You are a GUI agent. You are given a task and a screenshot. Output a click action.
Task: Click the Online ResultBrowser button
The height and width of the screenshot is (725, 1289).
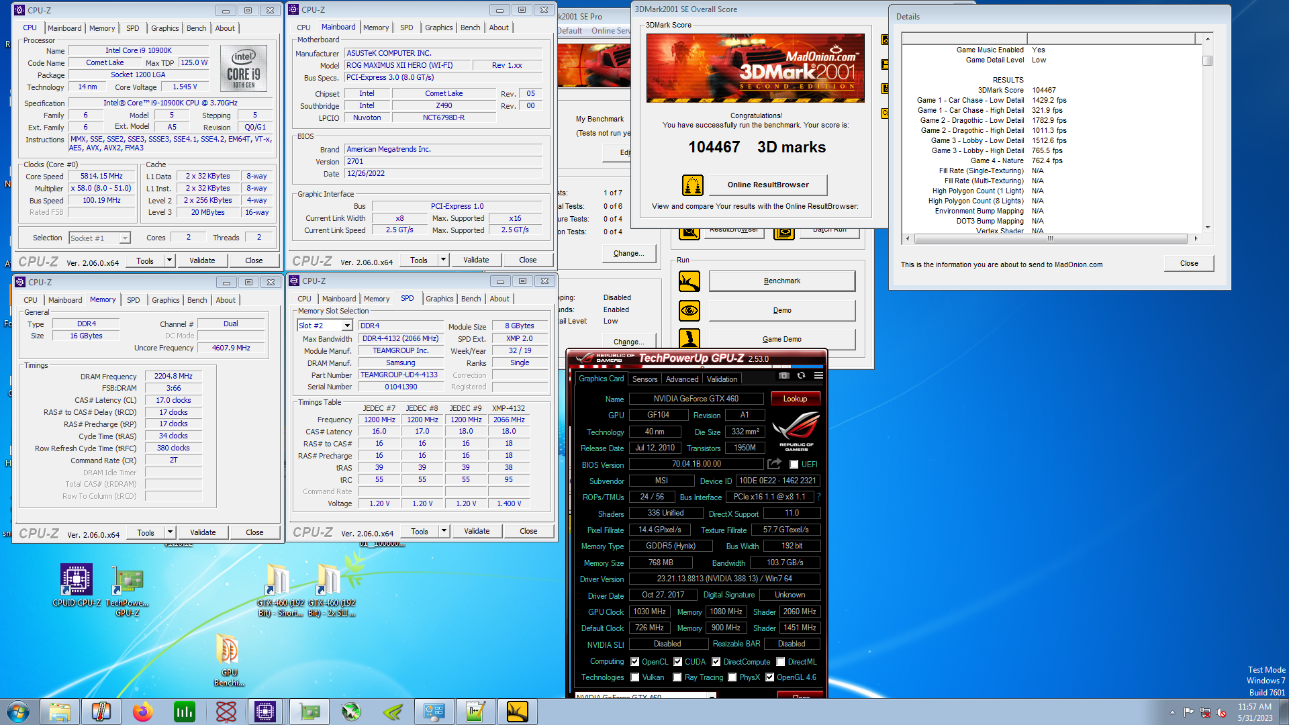pos(767,185)
